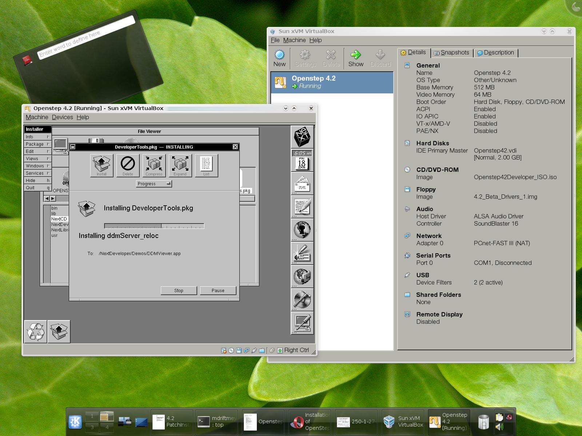This screenshot has width=582, height=436.
Task: Switch to the Snapshots tab
Action: pyautogui.click(x=452, y=53)
